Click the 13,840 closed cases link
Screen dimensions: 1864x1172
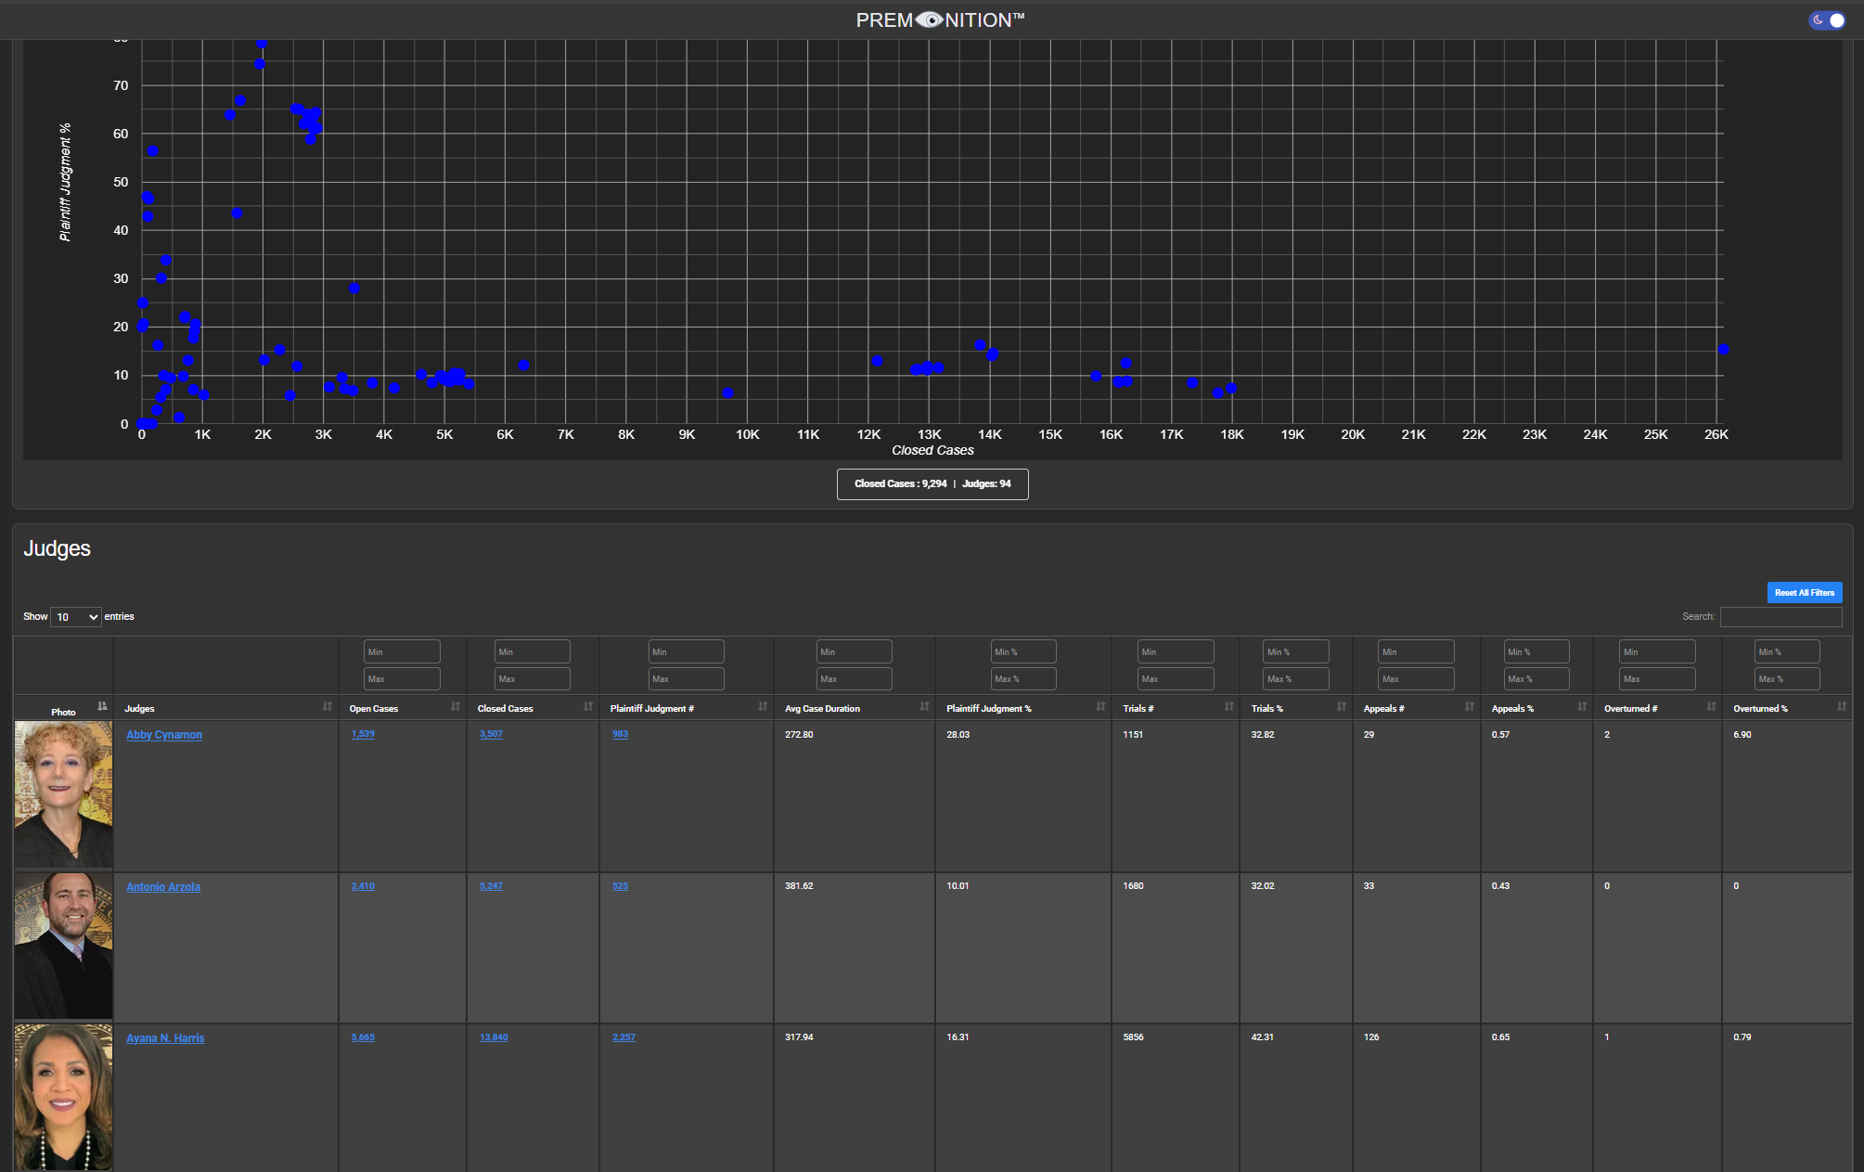pyautogui.click(x=493, y=1037)
